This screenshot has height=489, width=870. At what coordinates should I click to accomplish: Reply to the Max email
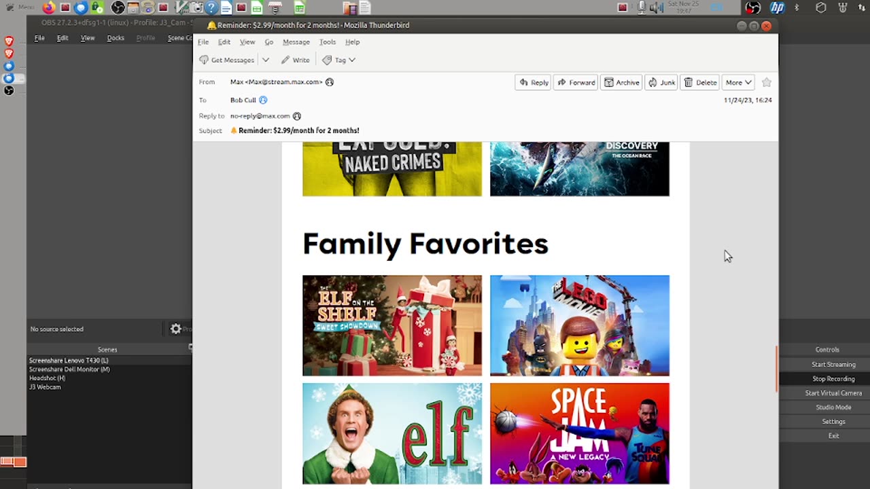tap(534, 82)
